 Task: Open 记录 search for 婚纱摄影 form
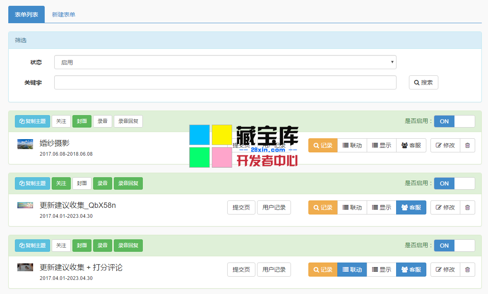point(323,145)
